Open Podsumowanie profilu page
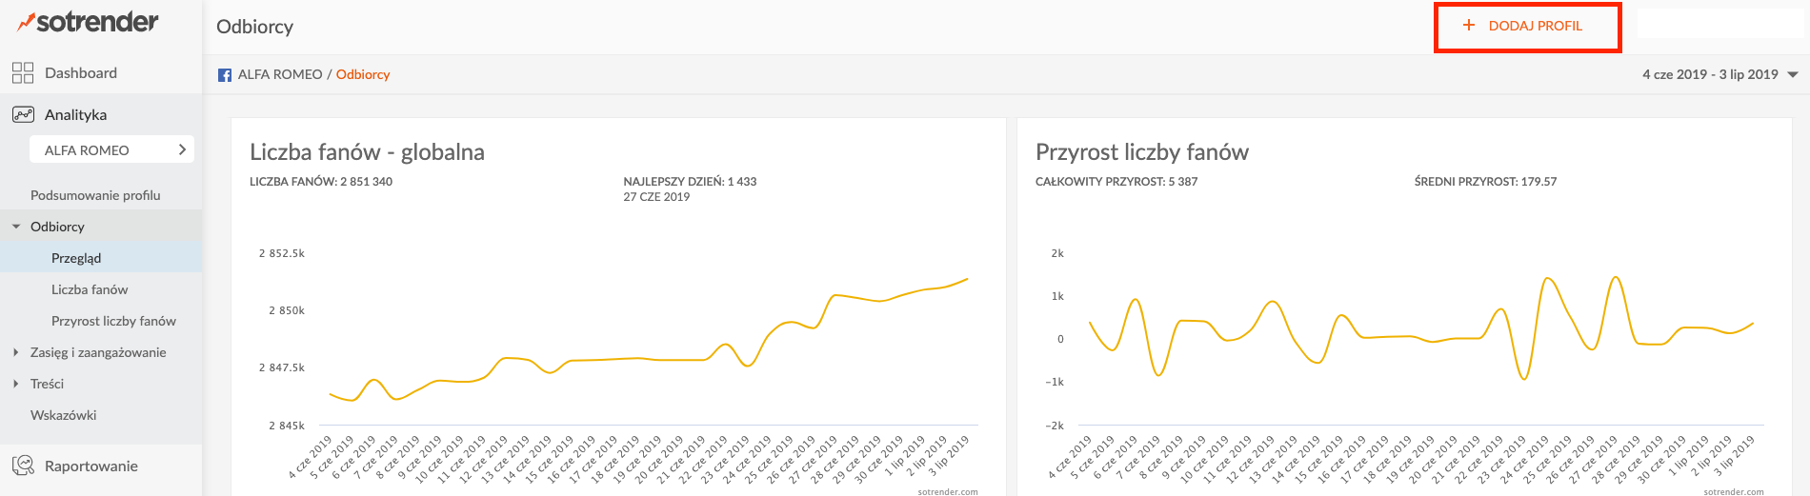Image resolution: width=1810 pixels, height=496 pixels. pyautogui.click(x=95, y=195)
